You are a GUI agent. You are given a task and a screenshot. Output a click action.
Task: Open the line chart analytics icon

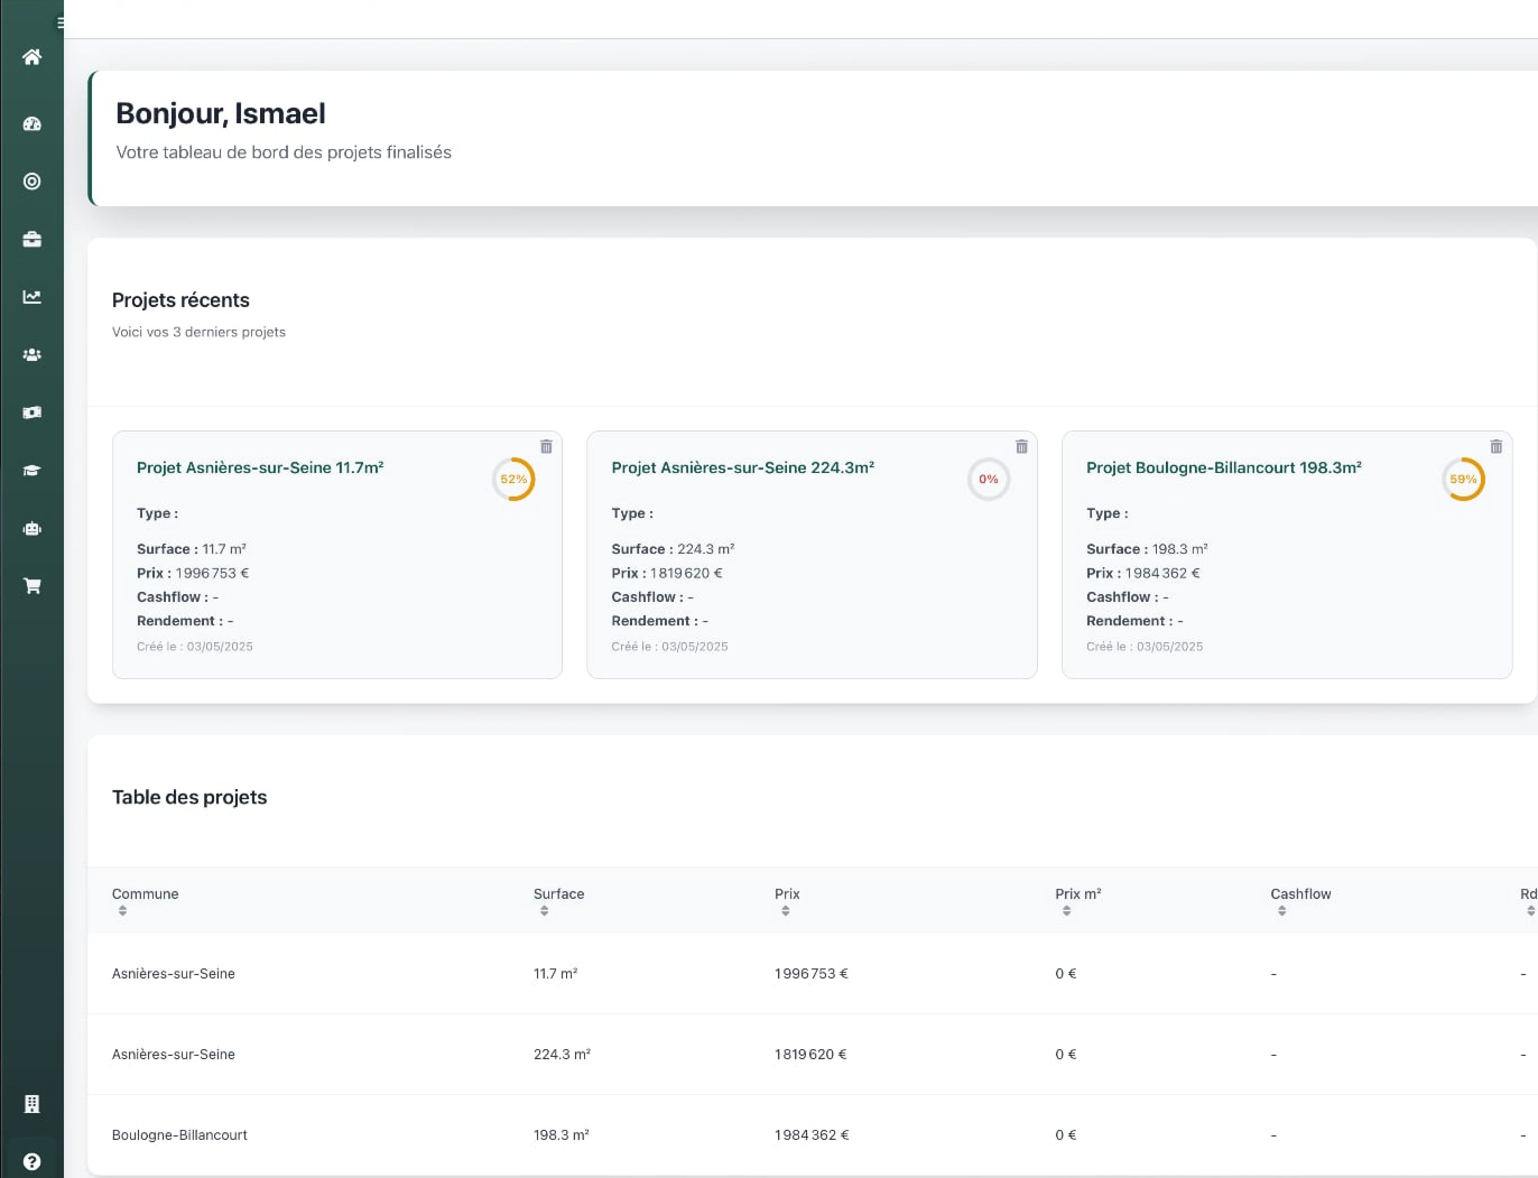click(31, 298)
